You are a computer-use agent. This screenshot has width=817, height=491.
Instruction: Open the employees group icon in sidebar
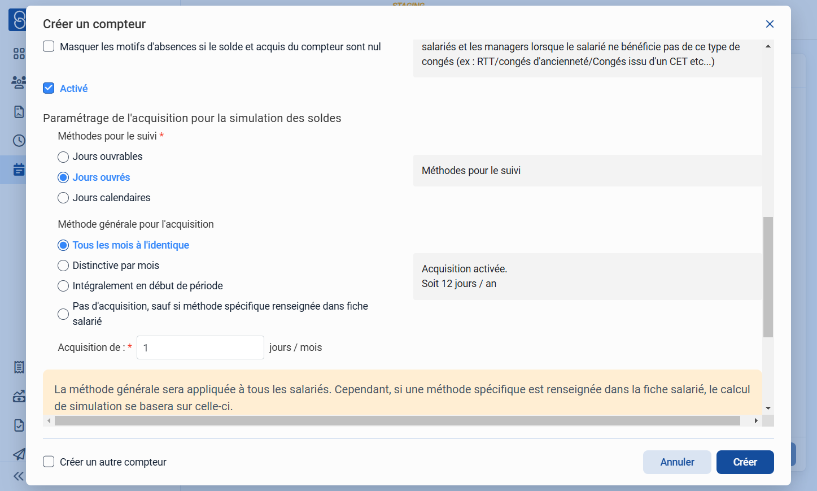[19, 82]
